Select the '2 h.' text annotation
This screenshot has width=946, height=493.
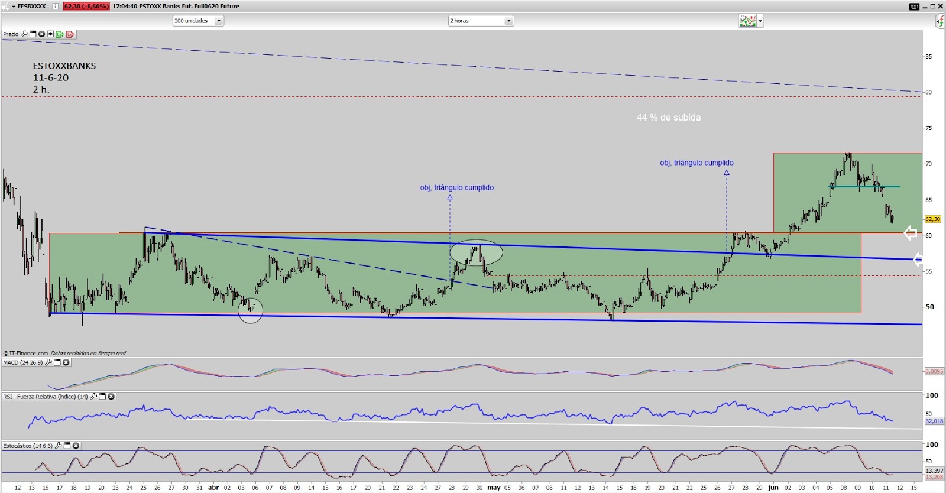41,89
